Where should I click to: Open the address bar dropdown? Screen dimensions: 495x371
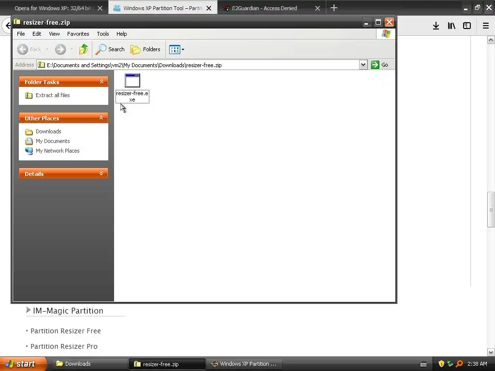tap(363, 65)
